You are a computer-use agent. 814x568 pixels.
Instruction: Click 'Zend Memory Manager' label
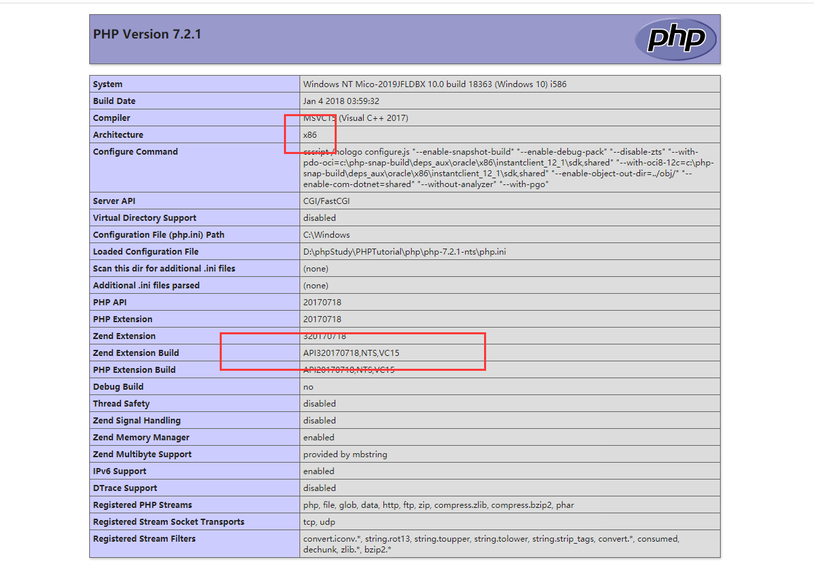tap(141, 438)
